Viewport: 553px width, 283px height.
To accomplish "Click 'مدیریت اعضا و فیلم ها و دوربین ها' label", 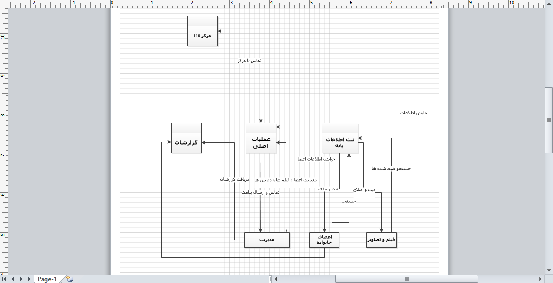I will point(285,180).
